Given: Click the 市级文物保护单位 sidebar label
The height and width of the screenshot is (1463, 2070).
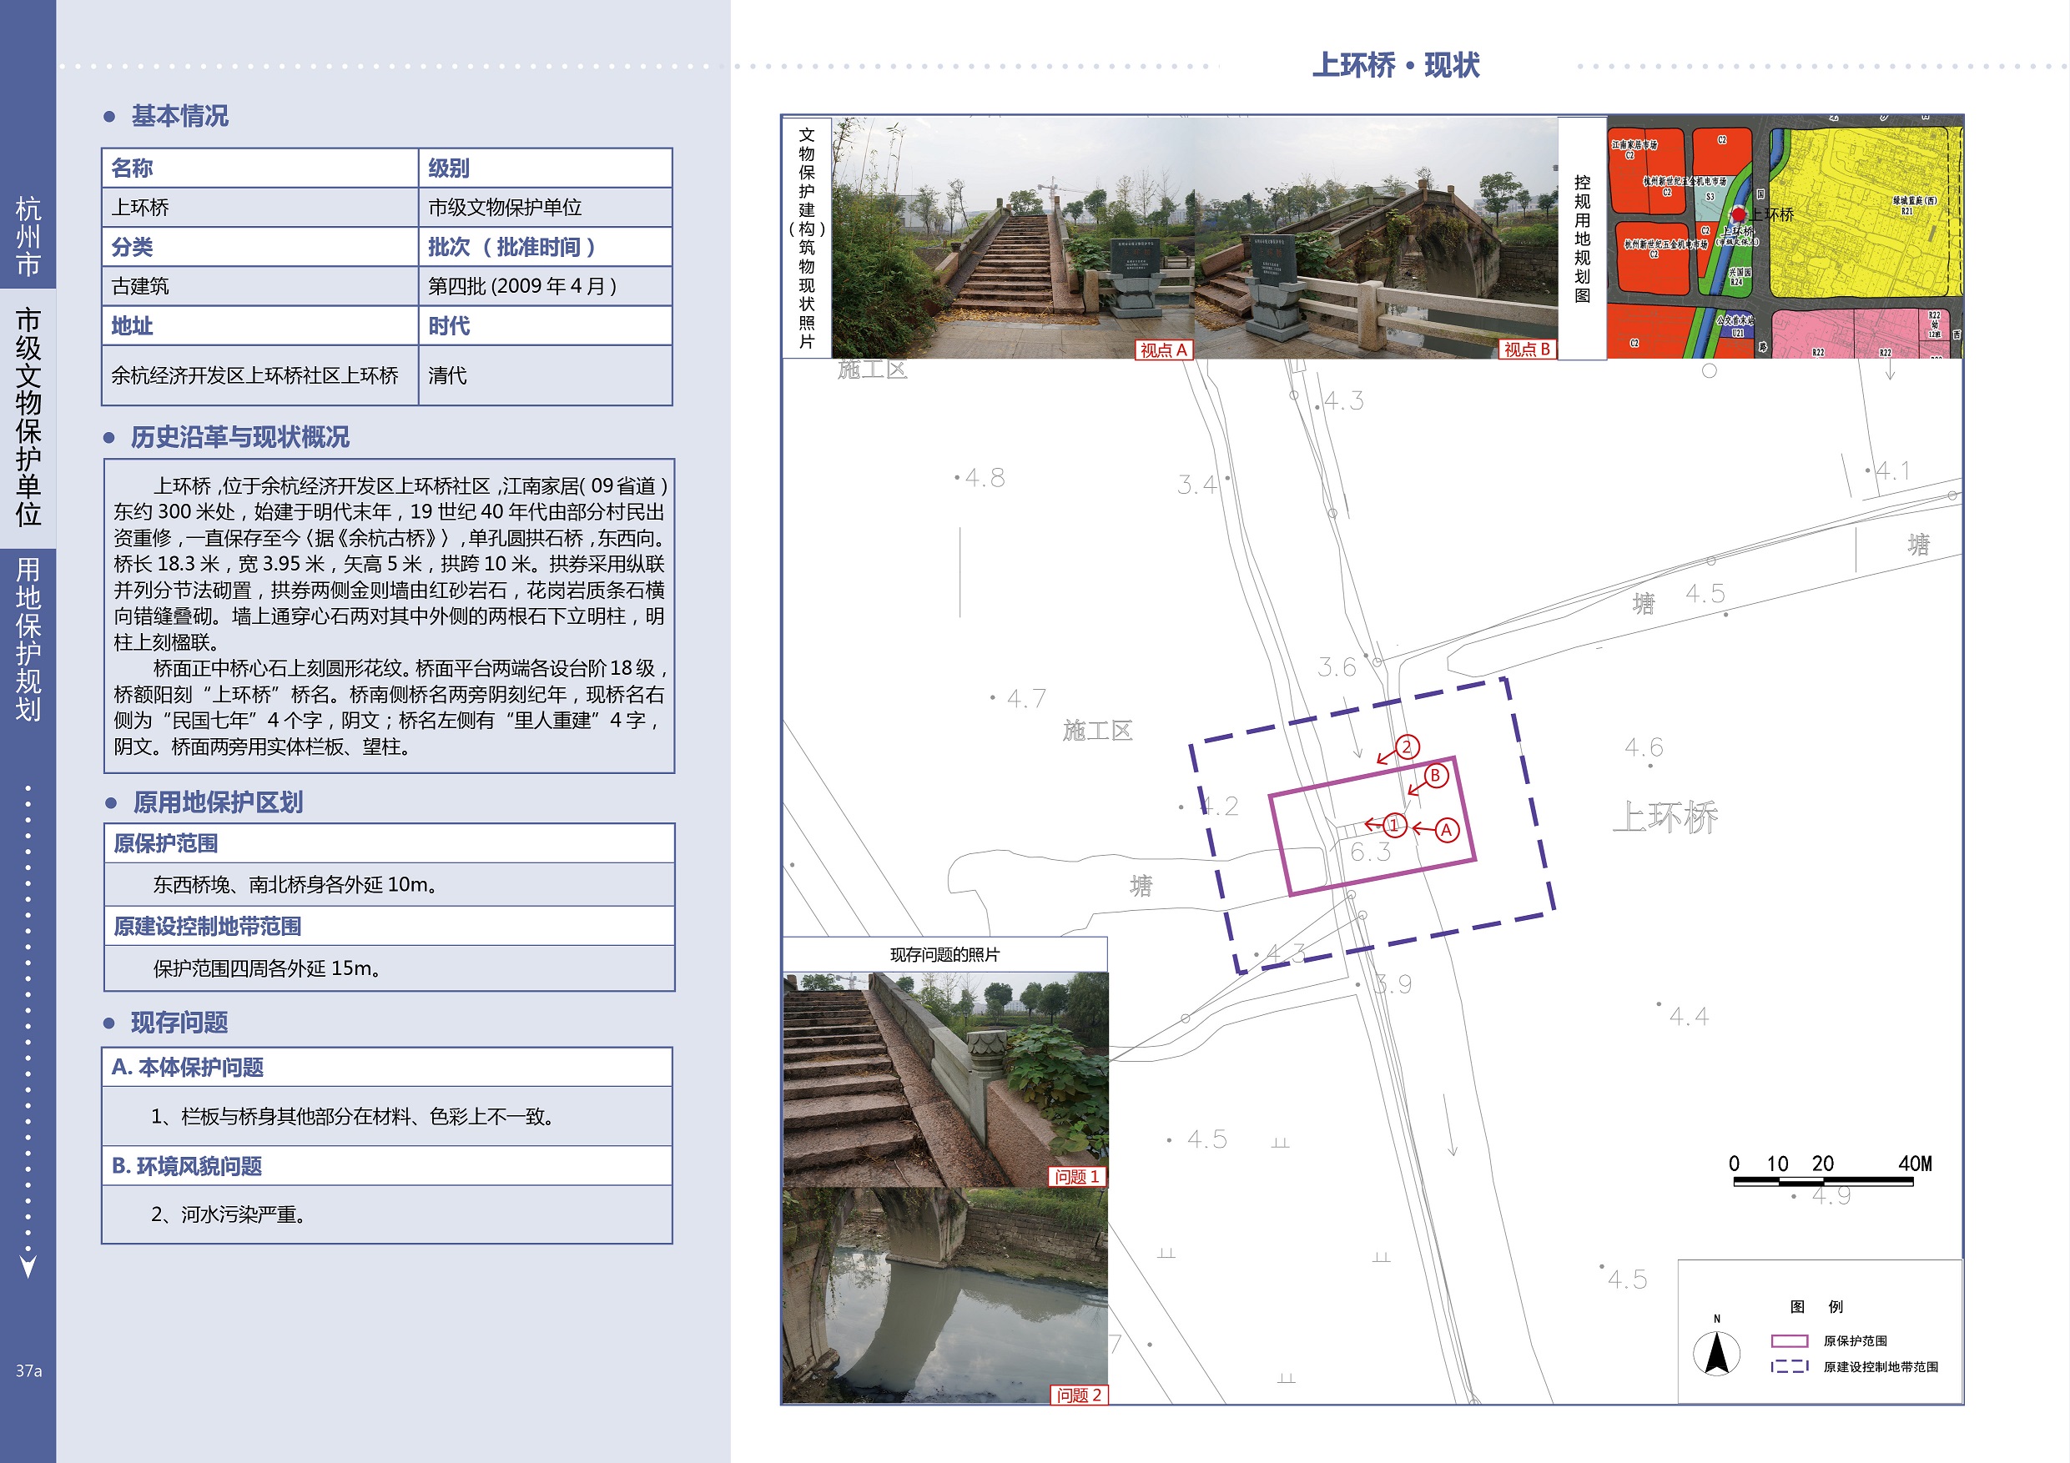Looking at the screenshot, I should [28, 417].
